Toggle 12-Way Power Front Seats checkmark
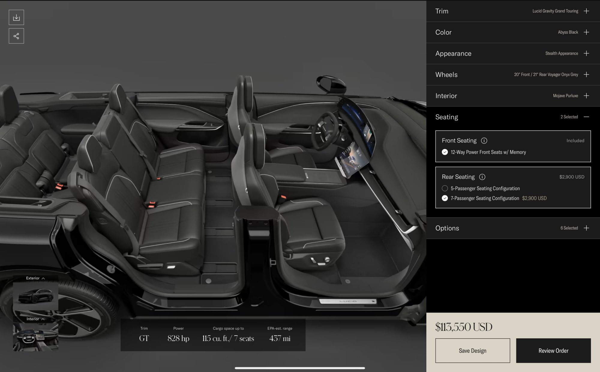Image resolution: width=600 pixels, height=372 pixels. (445, 152)
